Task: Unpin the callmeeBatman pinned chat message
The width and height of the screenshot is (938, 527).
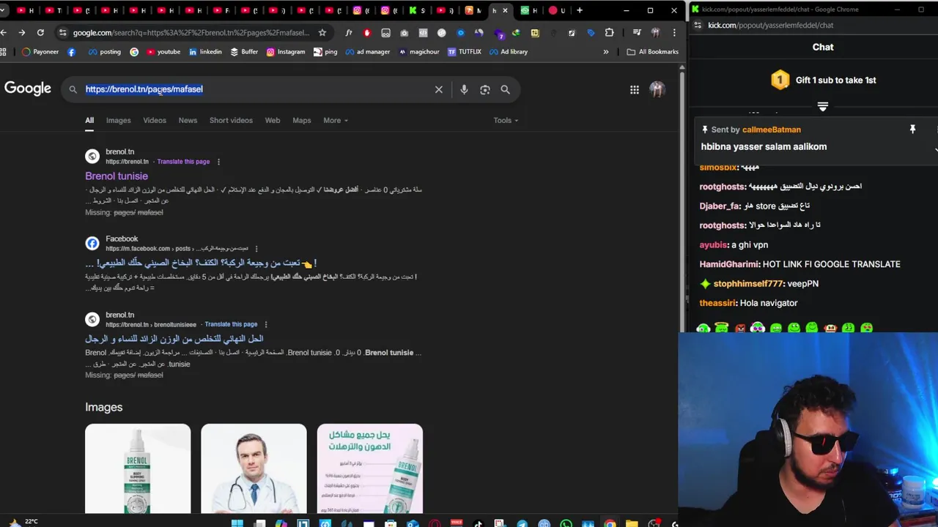Action: click(x=912, y=130)
